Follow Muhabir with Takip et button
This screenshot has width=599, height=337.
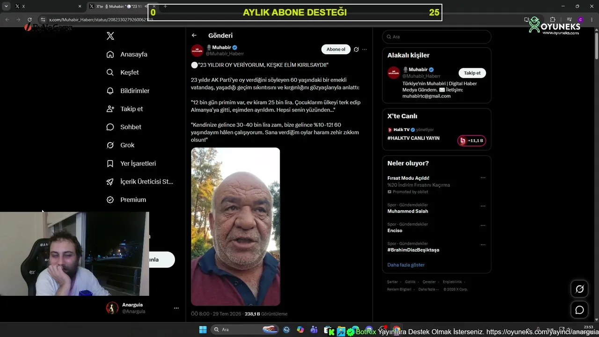click(472, 73)
